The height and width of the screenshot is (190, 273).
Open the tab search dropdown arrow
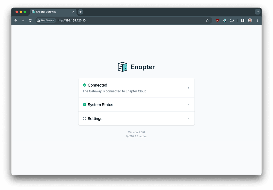[258, 11]
